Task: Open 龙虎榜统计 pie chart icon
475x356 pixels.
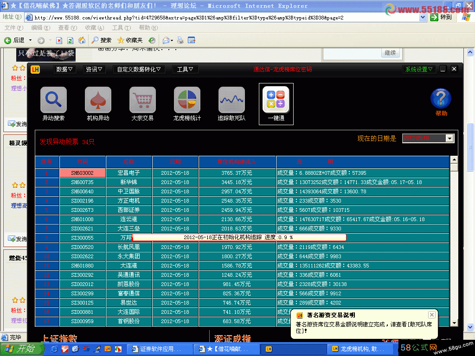Action: tap(187, 100)
